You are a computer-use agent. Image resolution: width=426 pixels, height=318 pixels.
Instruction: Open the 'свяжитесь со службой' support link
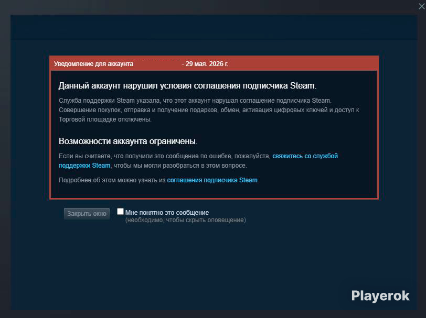(305, 156)
